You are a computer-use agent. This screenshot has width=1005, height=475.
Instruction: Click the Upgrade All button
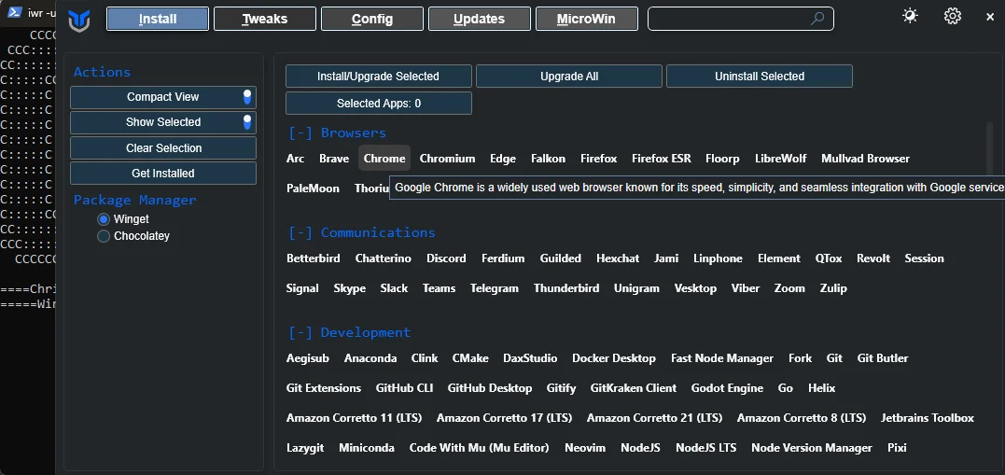569,77
